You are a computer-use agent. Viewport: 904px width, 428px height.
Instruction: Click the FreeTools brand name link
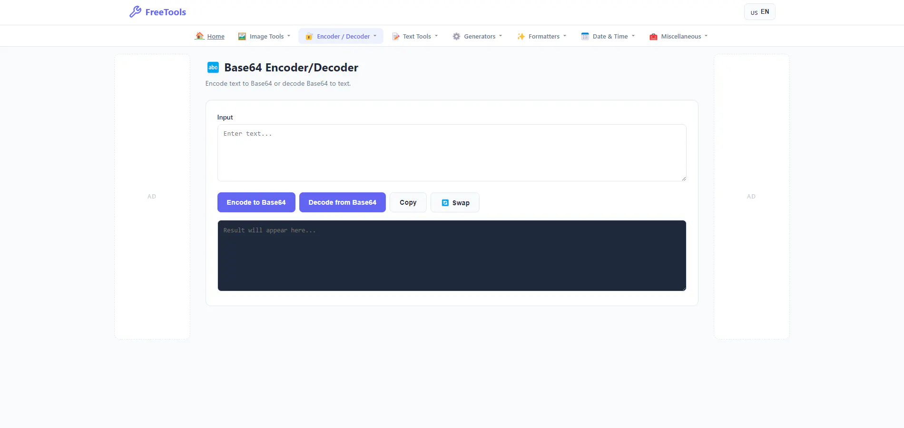pos(166,12)
